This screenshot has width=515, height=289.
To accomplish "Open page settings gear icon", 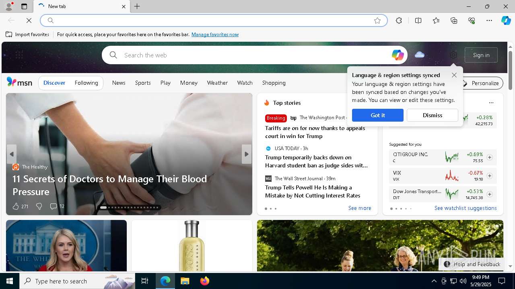I will 453,55.
